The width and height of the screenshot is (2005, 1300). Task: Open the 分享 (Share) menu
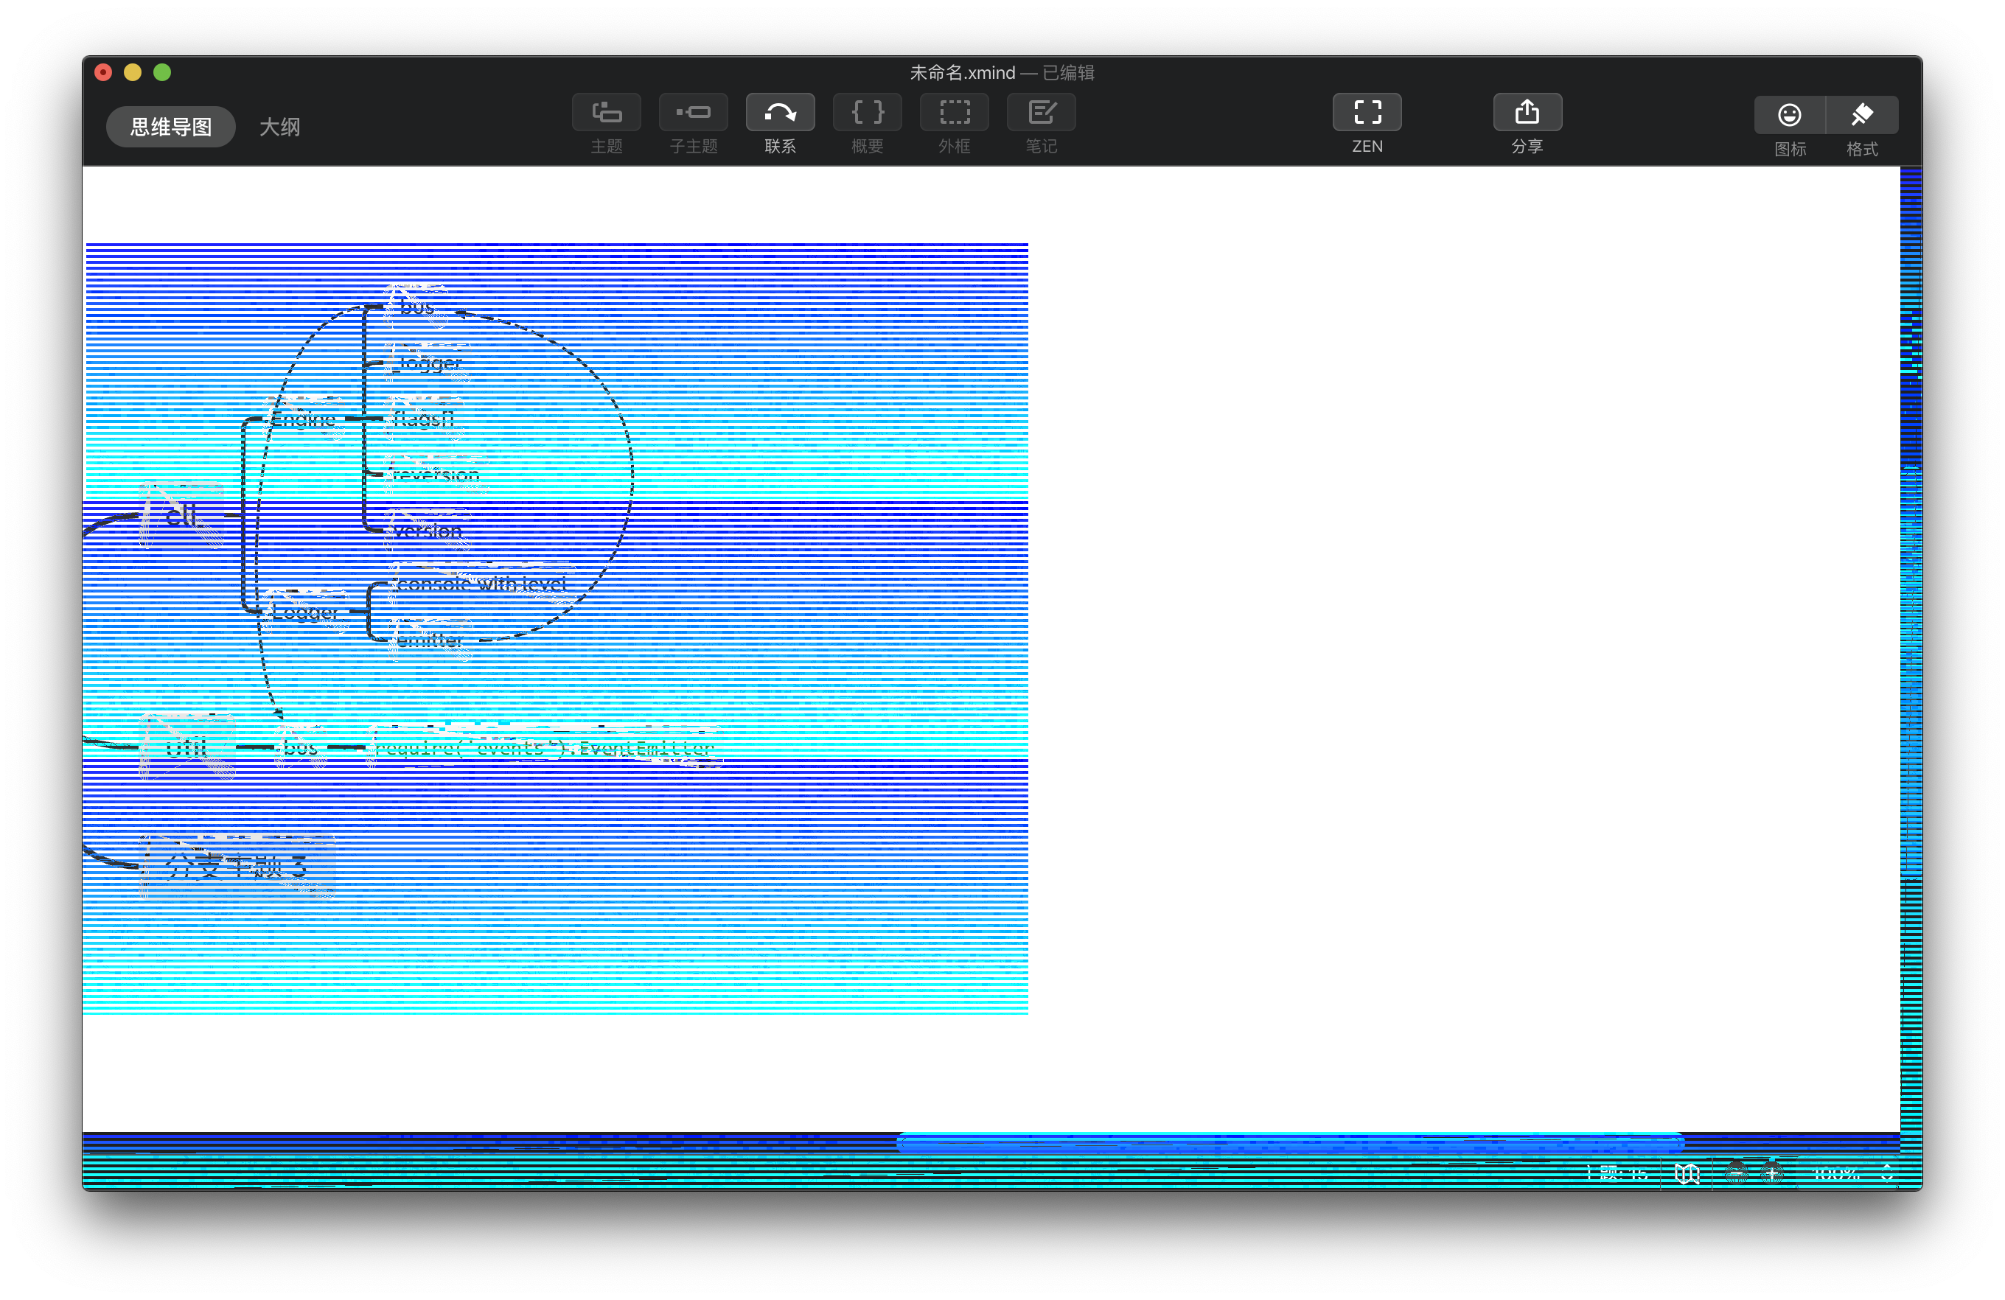1527,112
